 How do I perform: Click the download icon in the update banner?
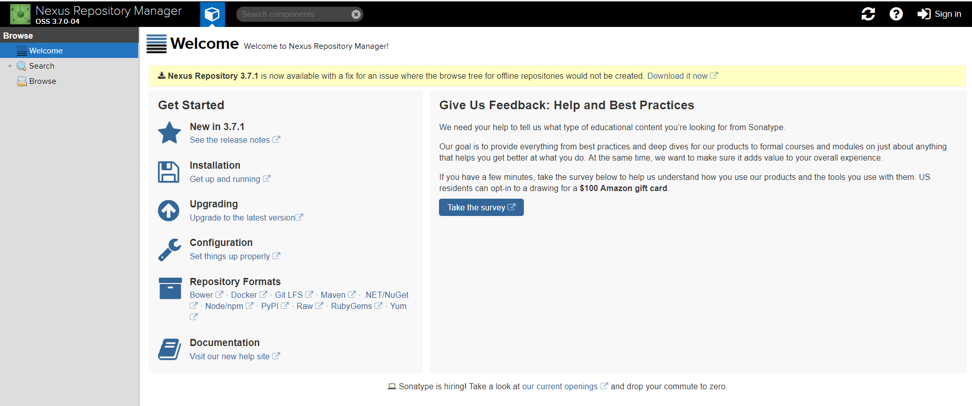point(162,76)
